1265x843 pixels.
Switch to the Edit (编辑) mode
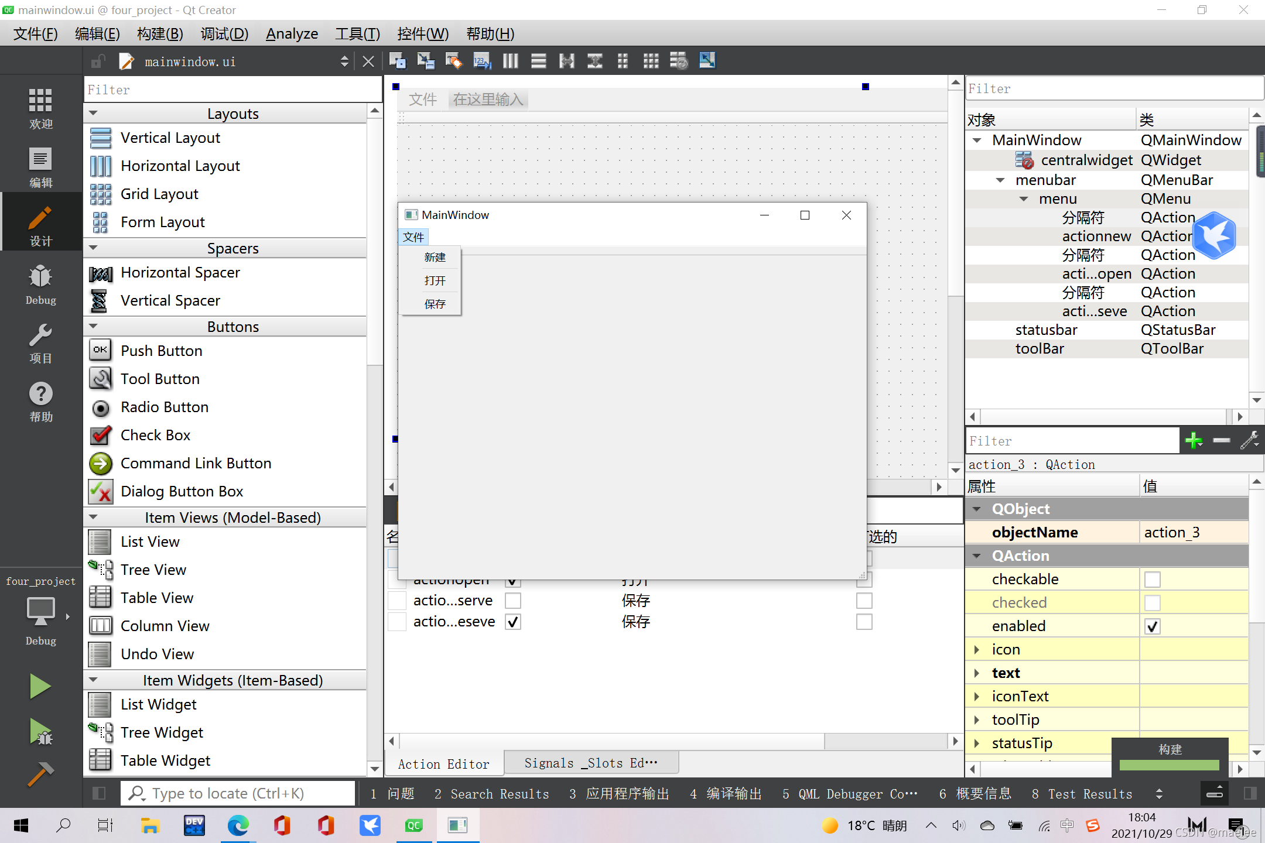pos(40,167)
